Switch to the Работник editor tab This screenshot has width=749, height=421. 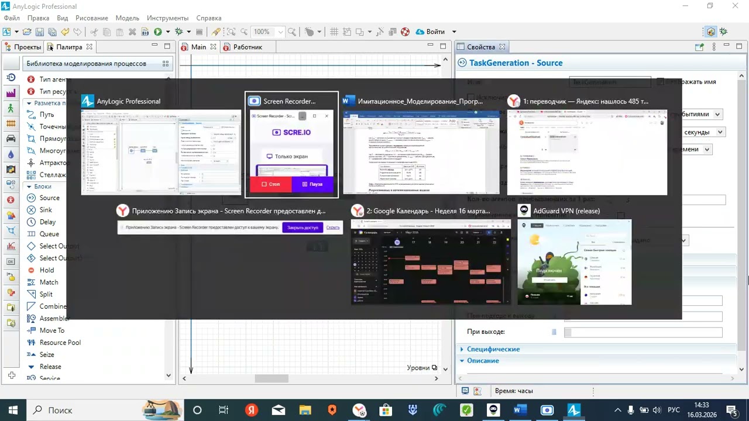(248, 47)
